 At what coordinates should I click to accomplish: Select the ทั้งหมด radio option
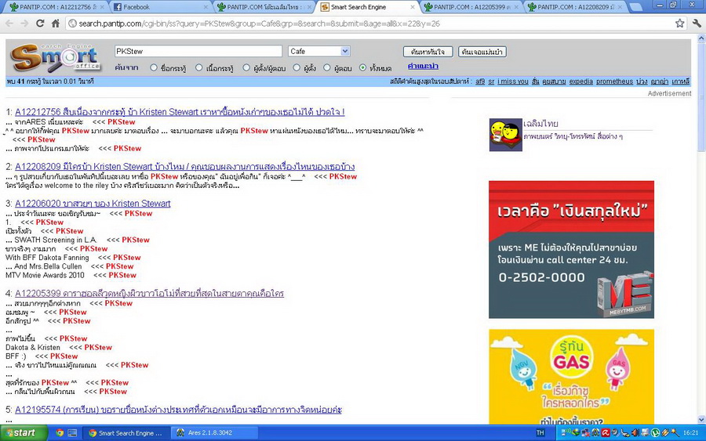click(363, 68)
